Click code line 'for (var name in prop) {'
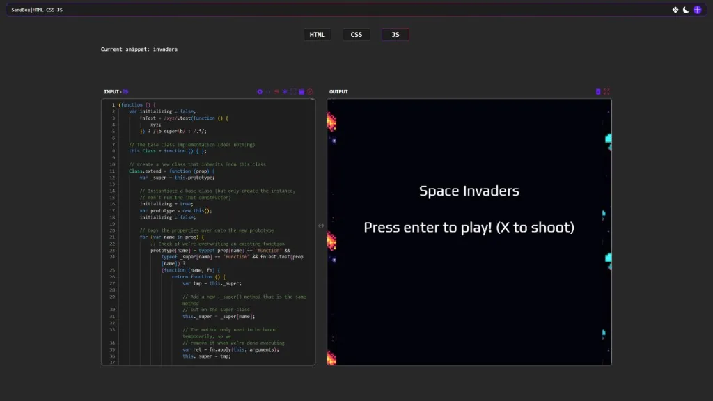 (172, 237)
